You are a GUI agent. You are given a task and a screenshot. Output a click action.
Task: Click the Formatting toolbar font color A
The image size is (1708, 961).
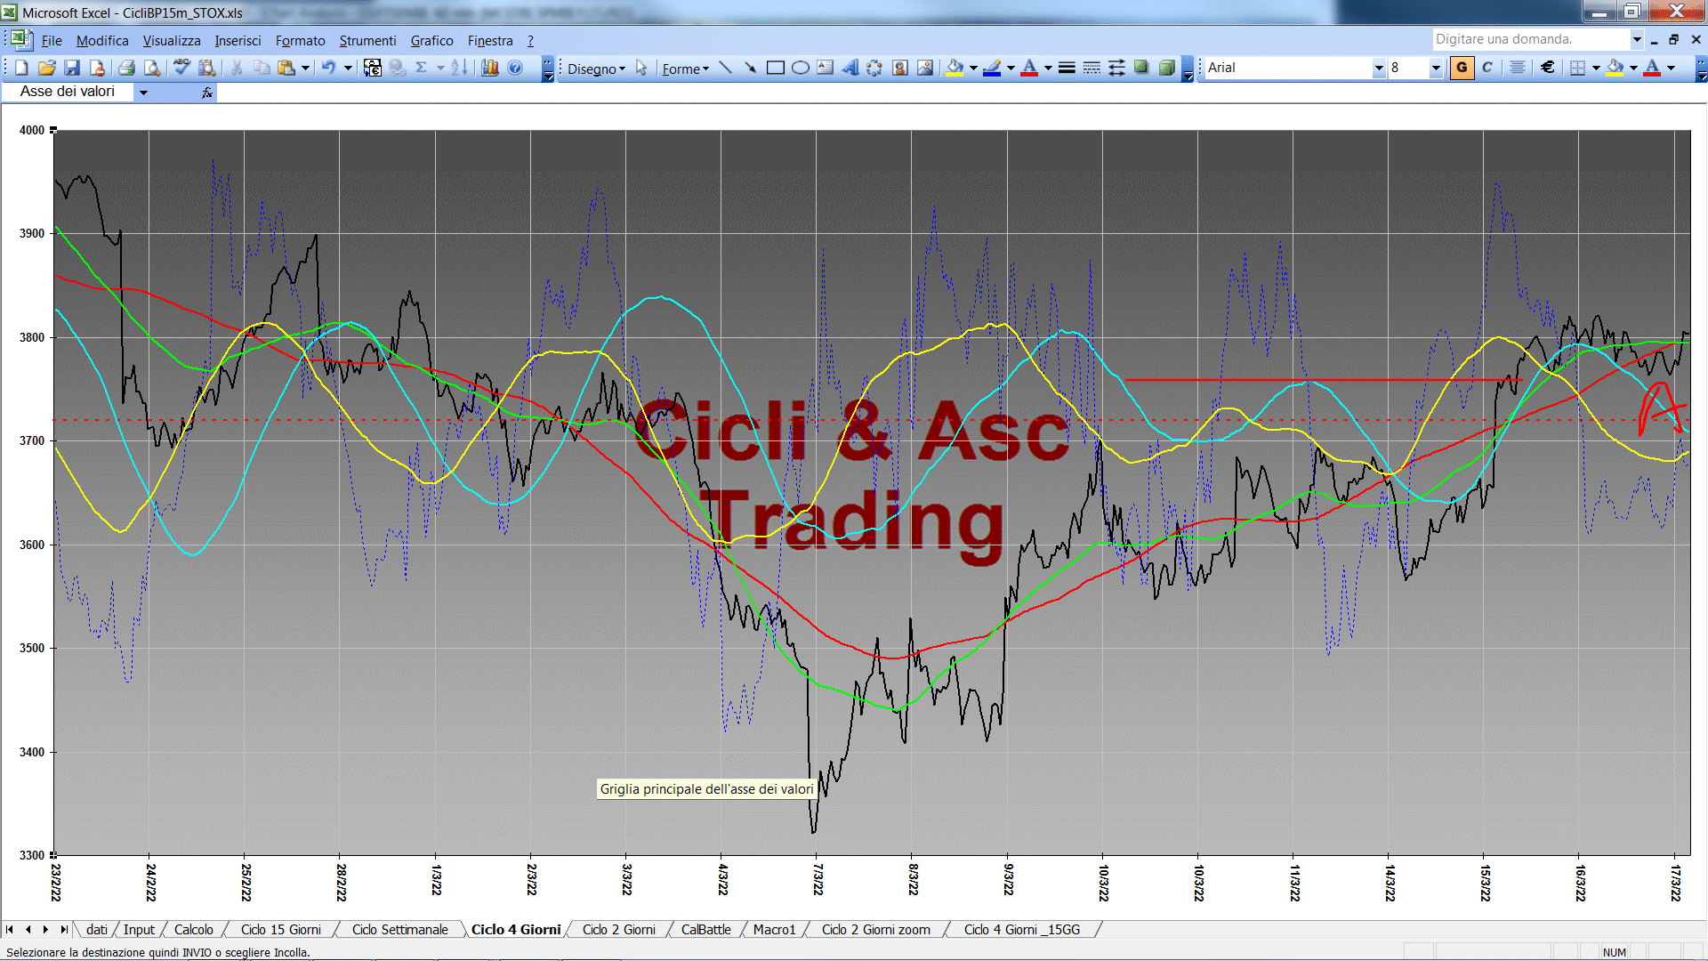[x=1652, y=68]
